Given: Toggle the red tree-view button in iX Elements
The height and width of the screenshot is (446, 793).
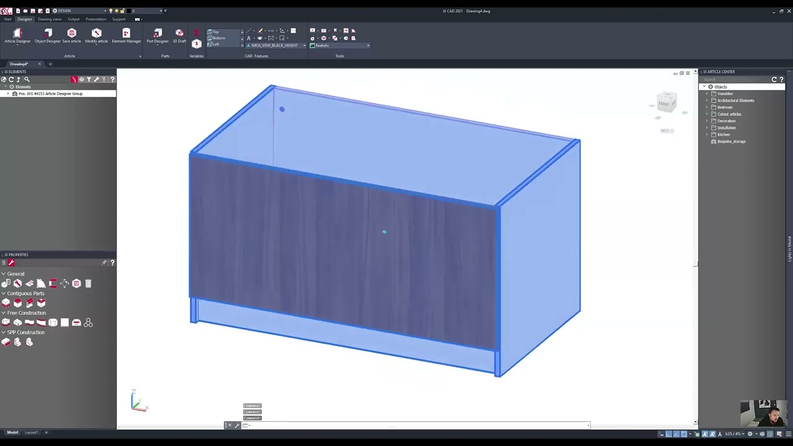Looking at the screenshot, I should pyautogui.click(x=74, y=79).
